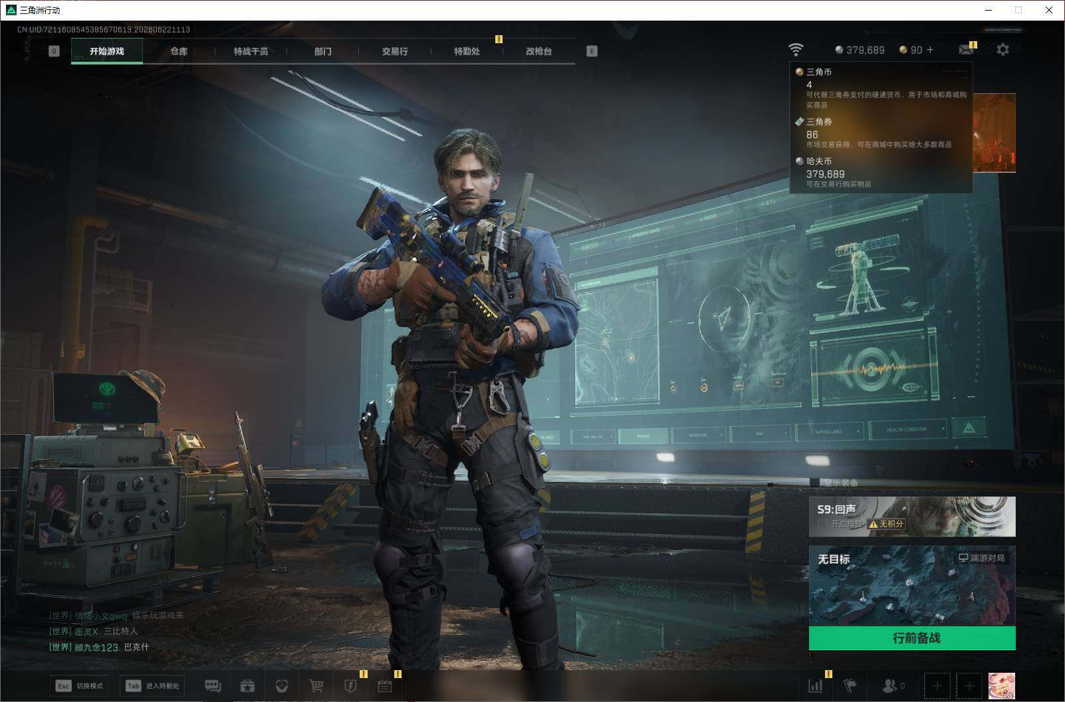Image resolution: width=1065 pixels, height=702 pixels.
Task: Toggle the 端游对局 match type switch
Action: 981,558
